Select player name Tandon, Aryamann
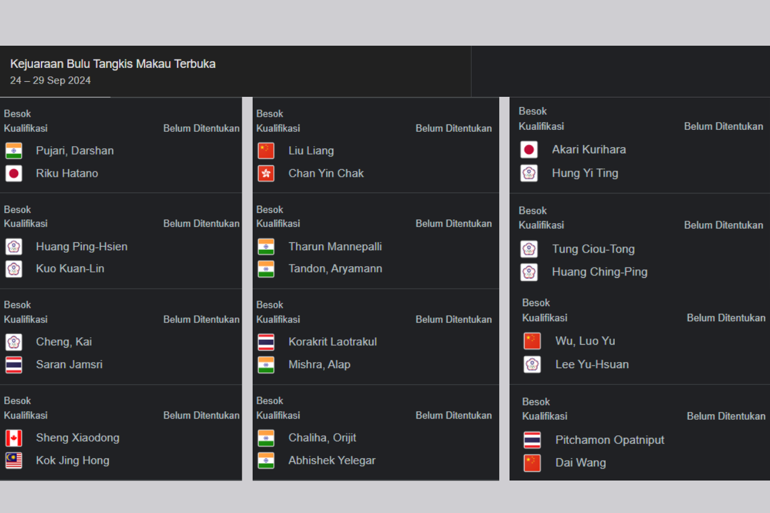Viewport: 770px width, 513px height. pos(335,269)
